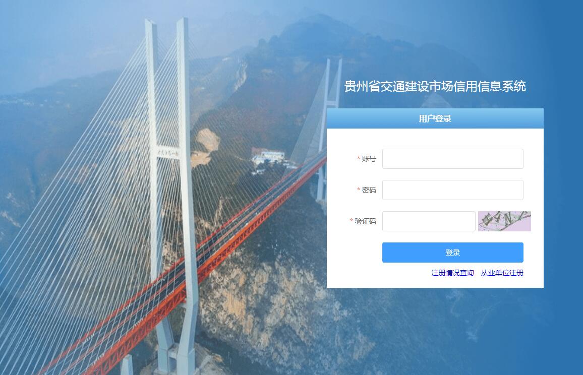
Task: Click the 账号 field label
Action: (369, 159)
